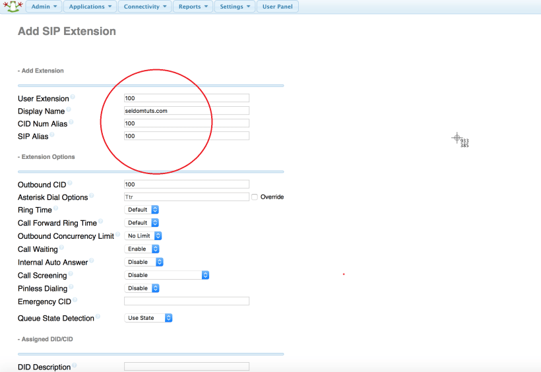Click help icon next to CID Num Alias
The height and width of the screenshot is (372, 541).
[71, 122]
